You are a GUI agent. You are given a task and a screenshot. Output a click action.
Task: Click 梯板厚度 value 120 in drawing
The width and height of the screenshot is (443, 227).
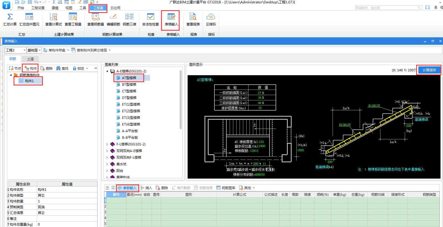tap(261, 142)
